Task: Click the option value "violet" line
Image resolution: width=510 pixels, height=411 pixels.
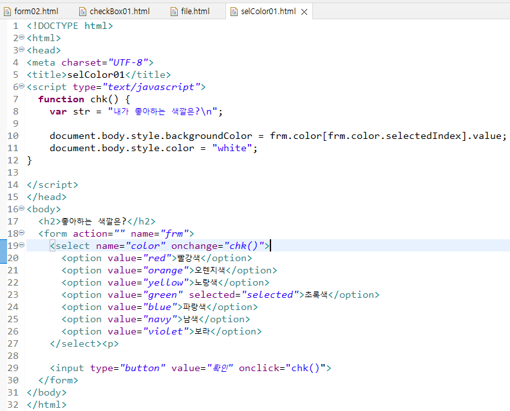Action: pos(162,331)
